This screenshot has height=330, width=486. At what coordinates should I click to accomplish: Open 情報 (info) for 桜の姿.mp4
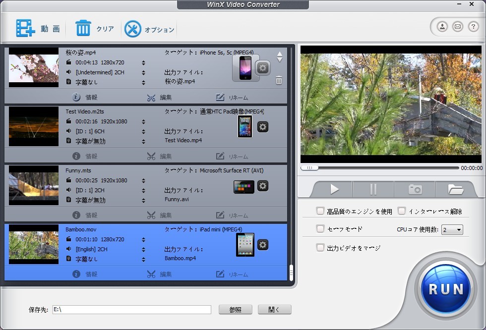pyautogui.click(x=85, y=98)
